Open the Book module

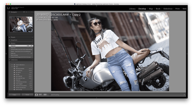(158, 9)
